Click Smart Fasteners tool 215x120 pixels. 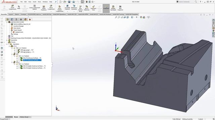click(44, 8)
